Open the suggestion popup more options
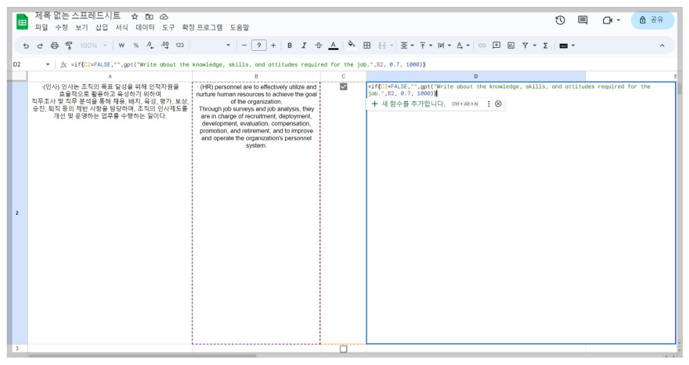Viewport: 689px width, 365px height. (x=489, y=104)
